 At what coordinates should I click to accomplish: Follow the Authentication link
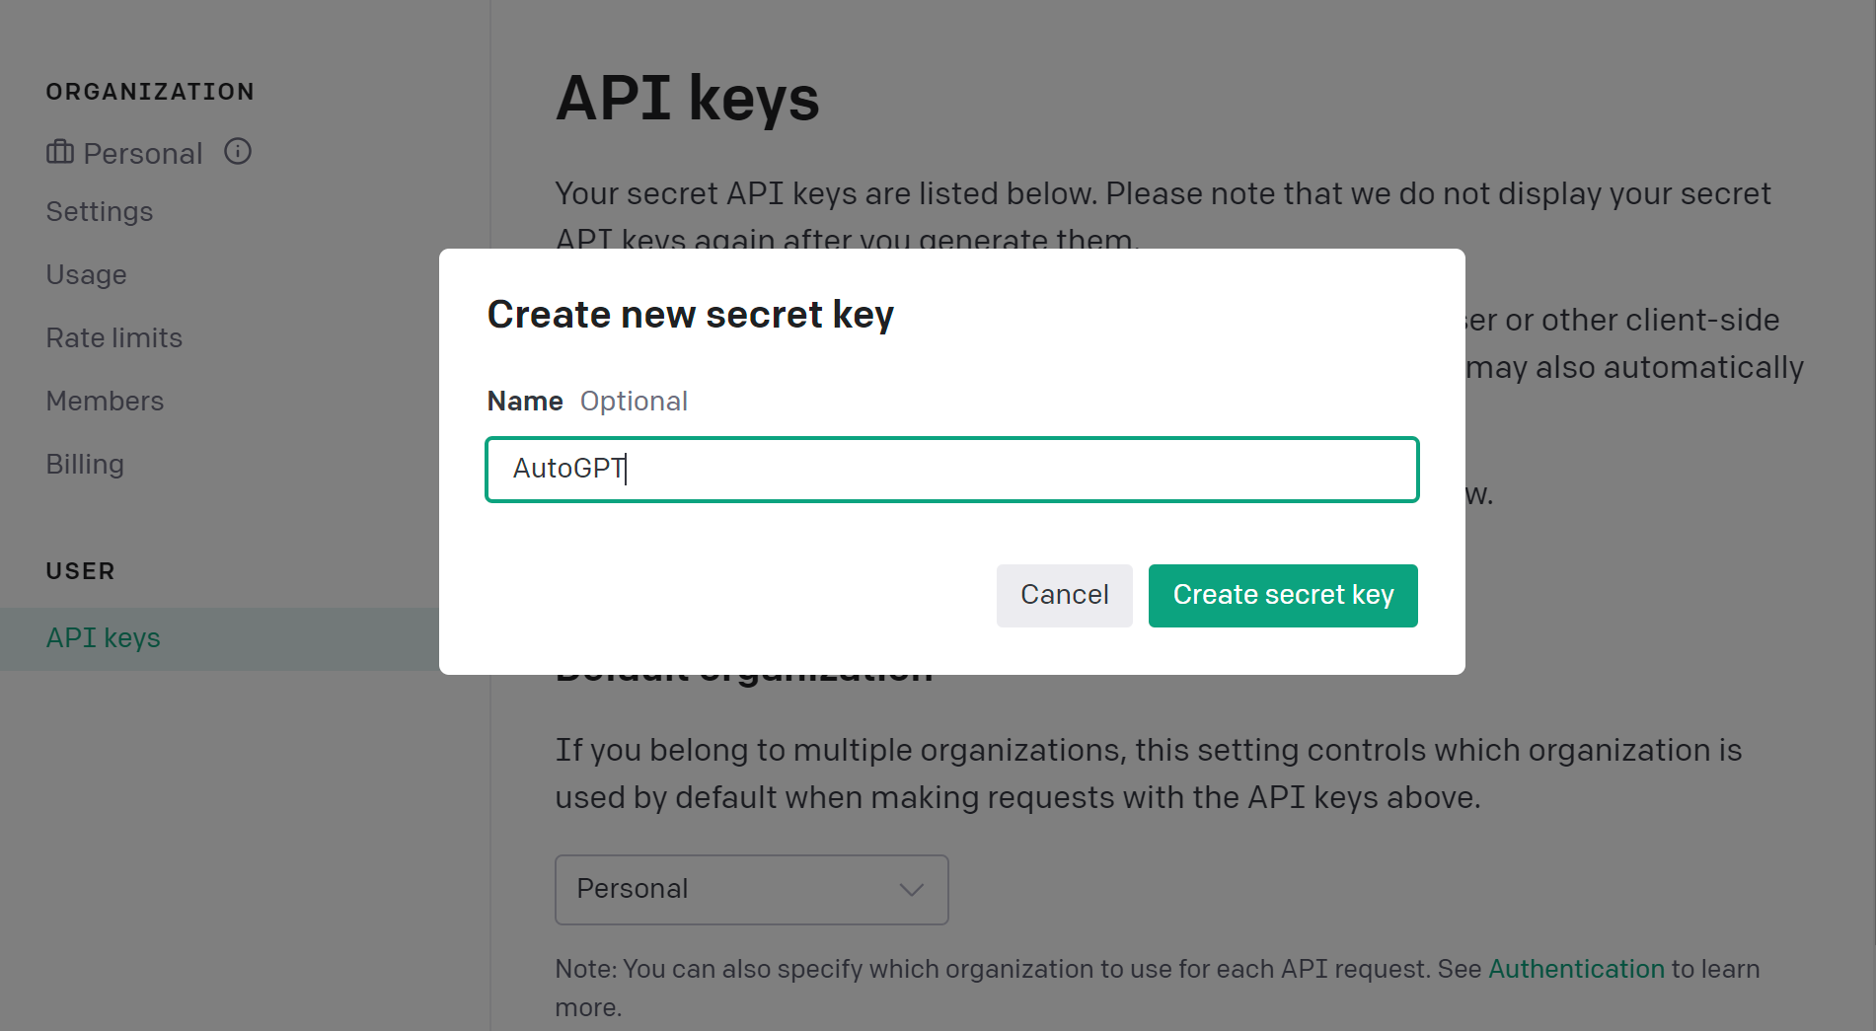1576,970
